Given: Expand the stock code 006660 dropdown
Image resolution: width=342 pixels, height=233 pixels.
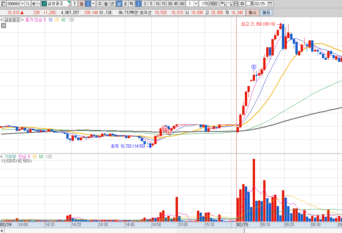Looking at the screenshot, I should click(22, 4).
